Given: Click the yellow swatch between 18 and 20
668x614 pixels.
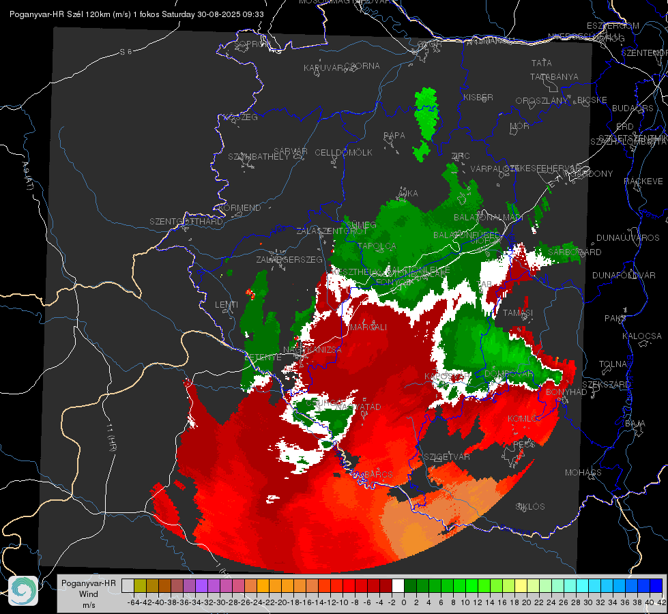Looking at the screenshot, I should [x=521, y=586].
